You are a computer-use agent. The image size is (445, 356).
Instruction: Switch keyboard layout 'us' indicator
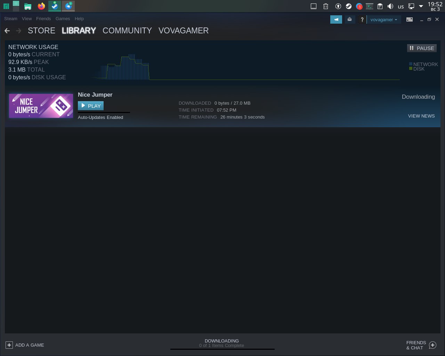coord(401,6)
